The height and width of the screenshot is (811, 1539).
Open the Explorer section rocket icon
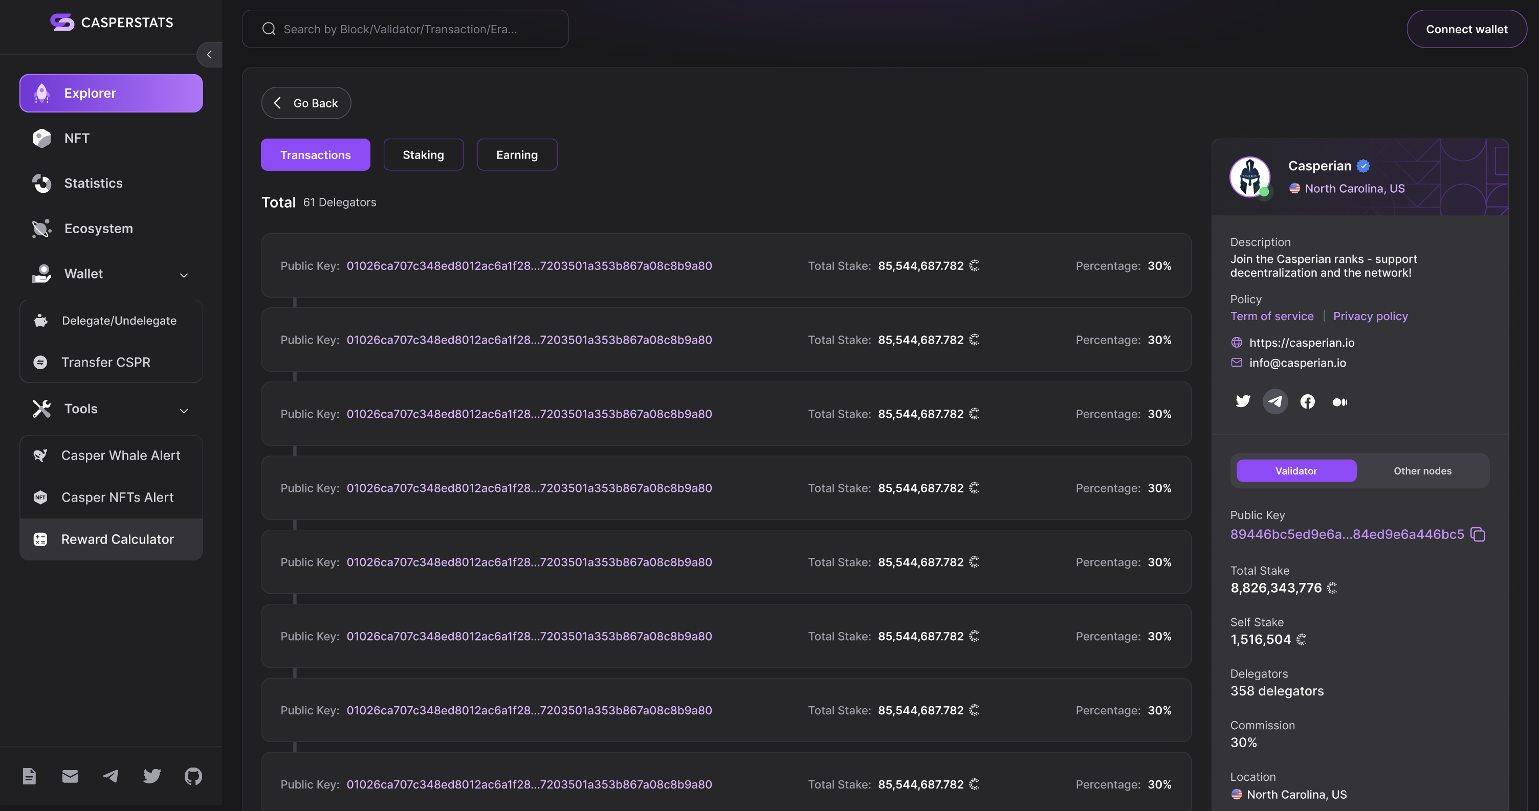40,93
